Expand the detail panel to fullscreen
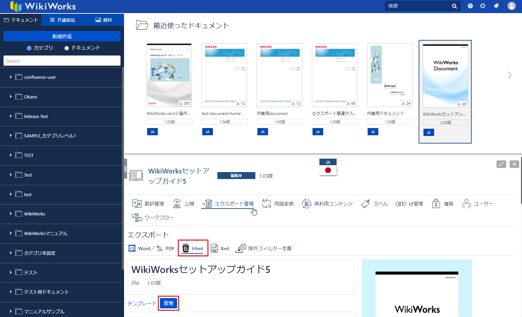Viewport: 522px width, 317px height. (501, 164)
